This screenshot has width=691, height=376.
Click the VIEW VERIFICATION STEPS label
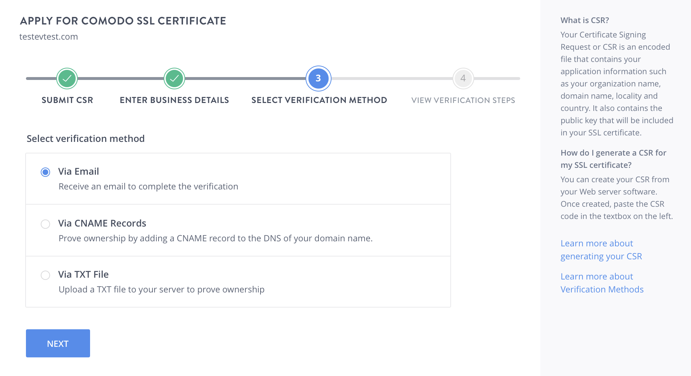point(463,100)
